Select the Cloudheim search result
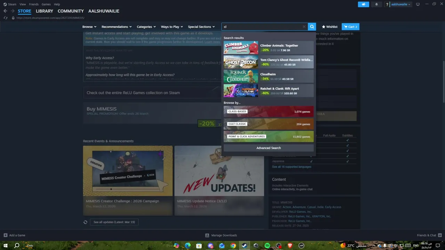445x250 pixels. (268, 76)
